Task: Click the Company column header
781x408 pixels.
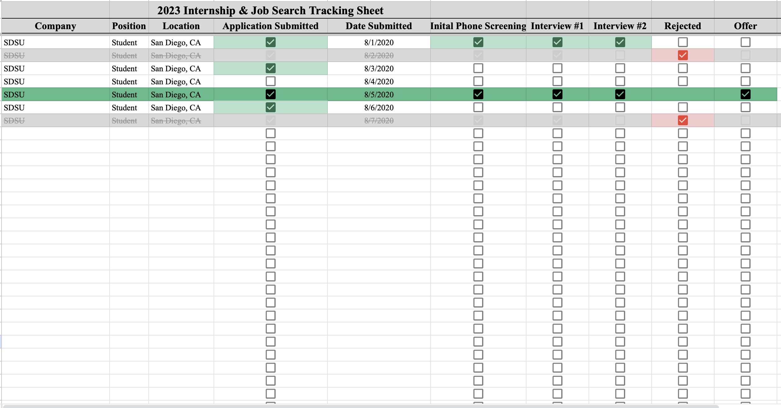Action: [x=55, y=26]
